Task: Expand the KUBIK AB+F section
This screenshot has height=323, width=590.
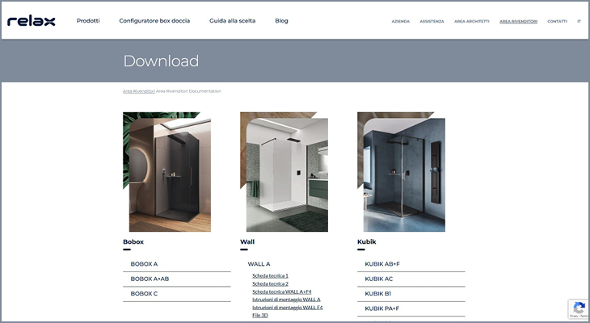Action: (381, 264)
